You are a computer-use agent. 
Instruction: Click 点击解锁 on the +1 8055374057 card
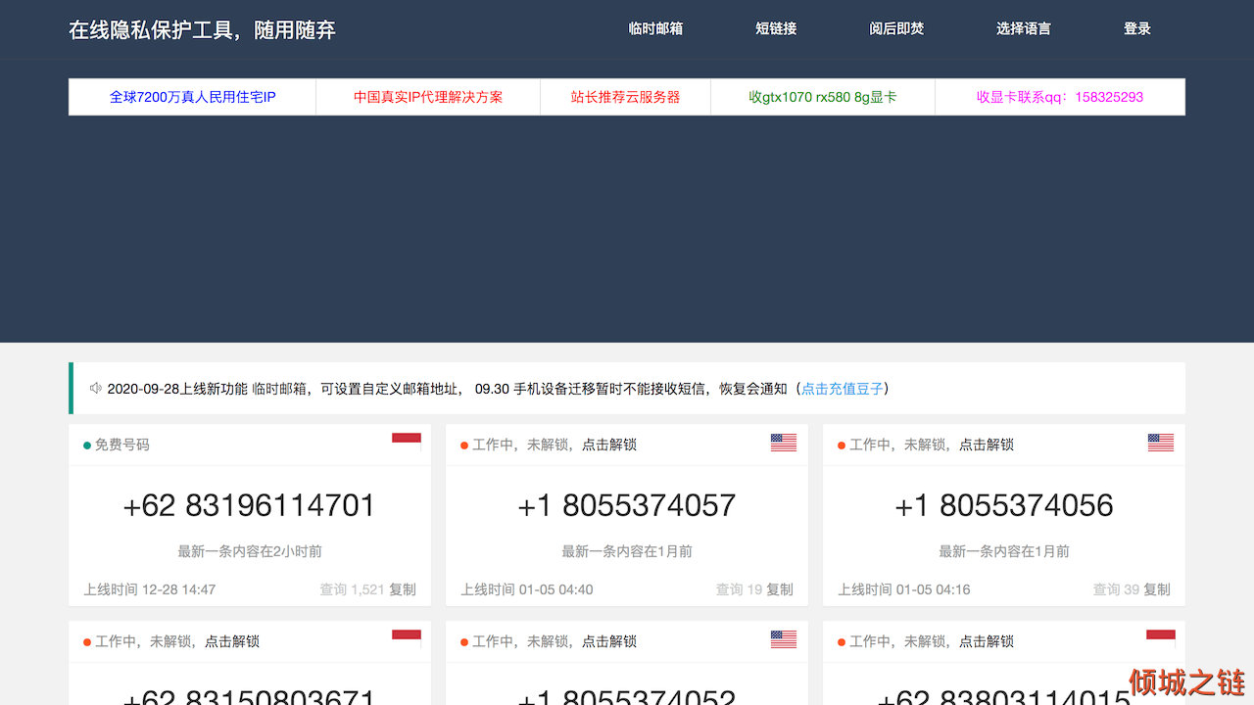coord(609,445)
